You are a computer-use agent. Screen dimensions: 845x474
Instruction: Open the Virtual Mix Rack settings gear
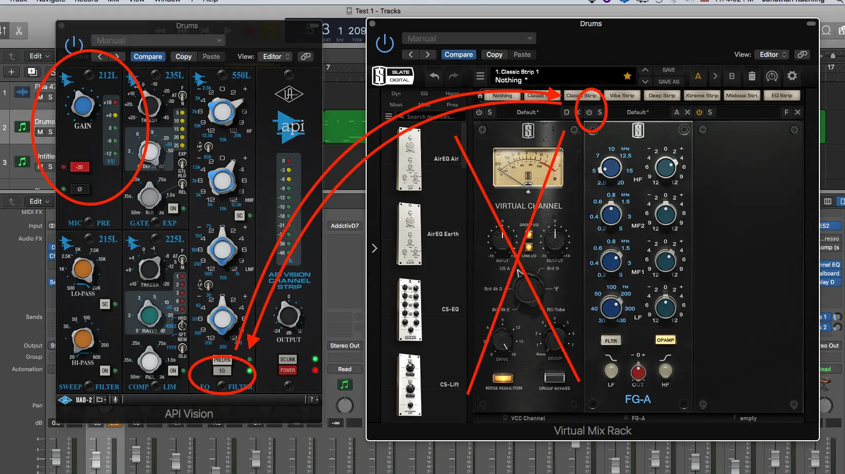pyautogui.click(x=792, y=76)
